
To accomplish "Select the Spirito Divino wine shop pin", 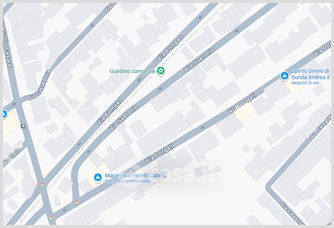I will (x=284, y=76).
